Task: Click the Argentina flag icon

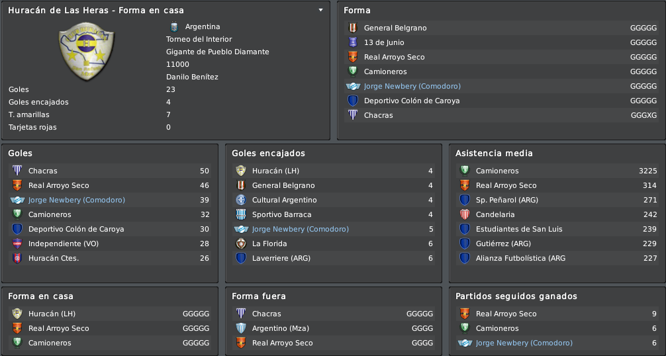Action: 173,26
